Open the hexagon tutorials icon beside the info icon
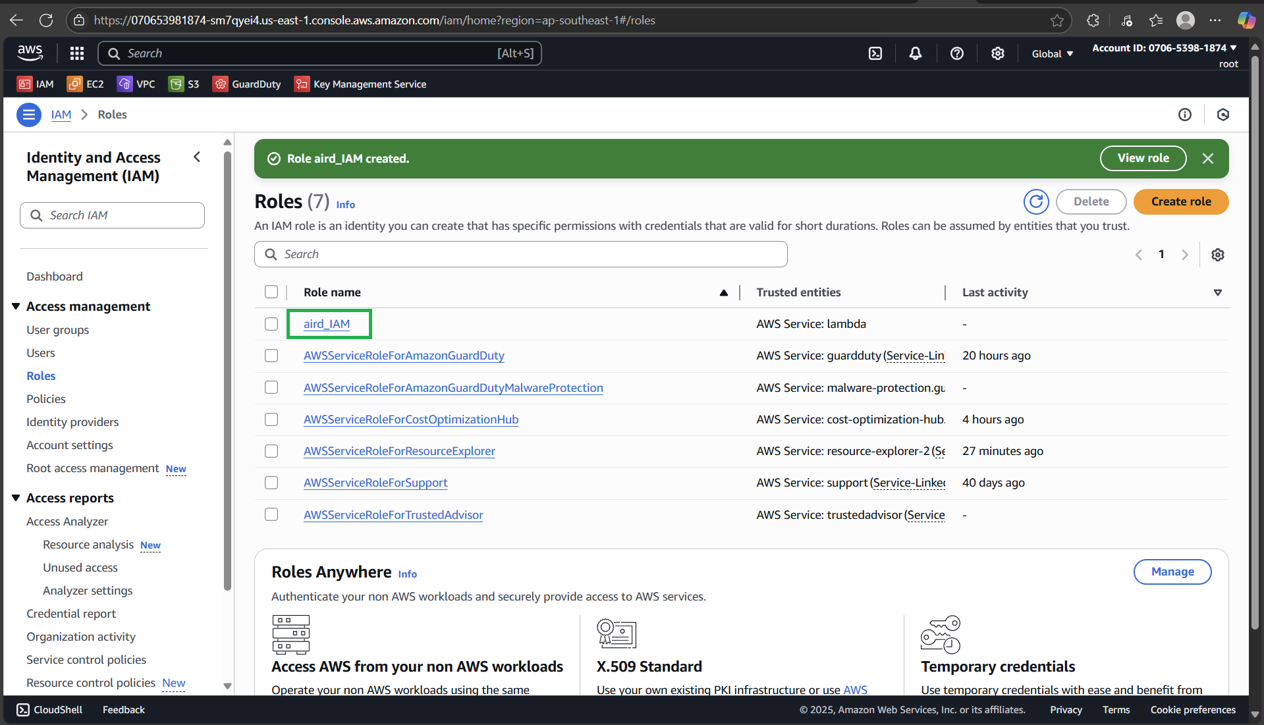 [1223, 115]
